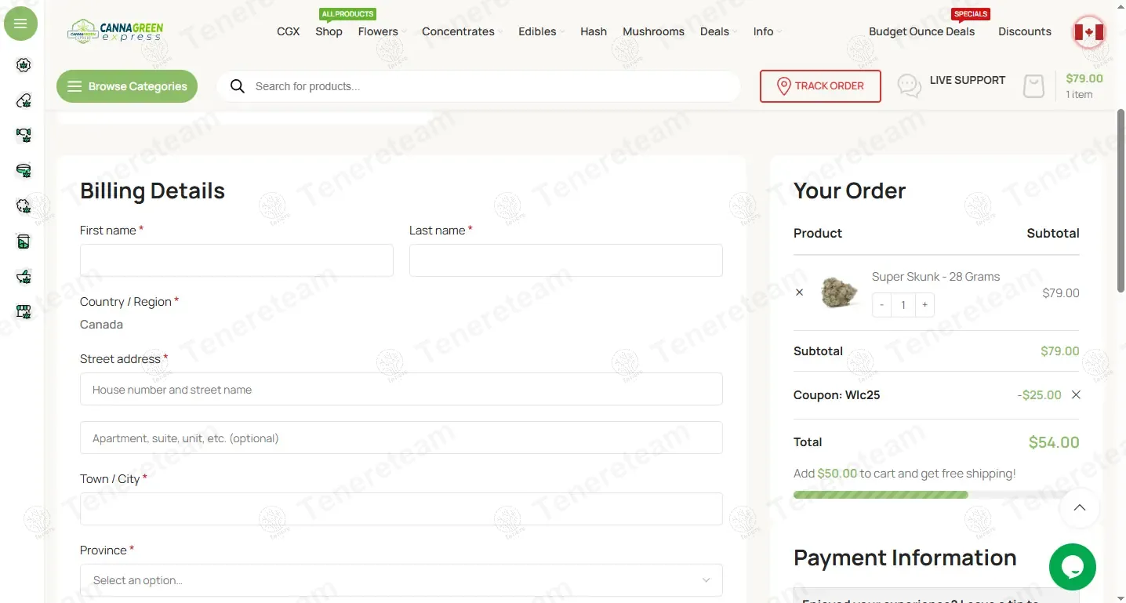Remove the Wlc25 coupon

click(x=1076, y=394)
